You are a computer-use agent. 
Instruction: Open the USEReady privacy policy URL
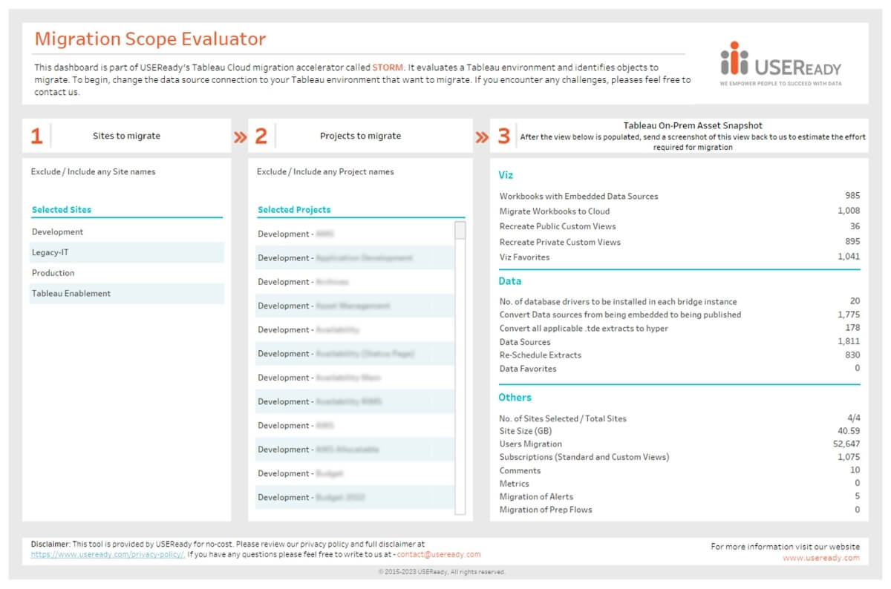click(108, 554)
